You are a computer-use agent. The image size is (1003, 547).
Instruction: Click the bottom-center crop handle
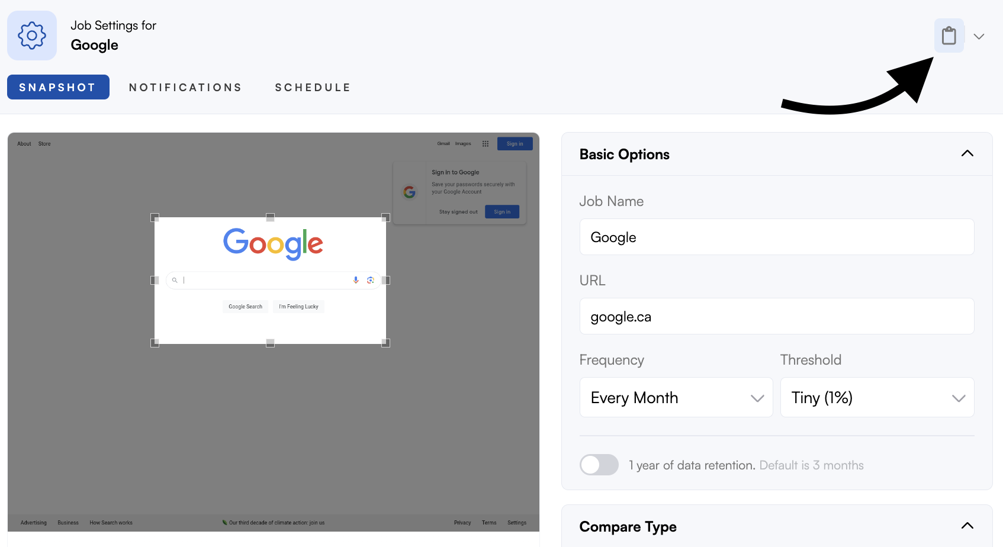tap(270, 343)
